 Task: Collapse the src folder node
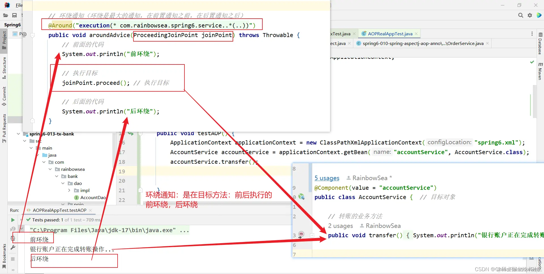point(25,141)
